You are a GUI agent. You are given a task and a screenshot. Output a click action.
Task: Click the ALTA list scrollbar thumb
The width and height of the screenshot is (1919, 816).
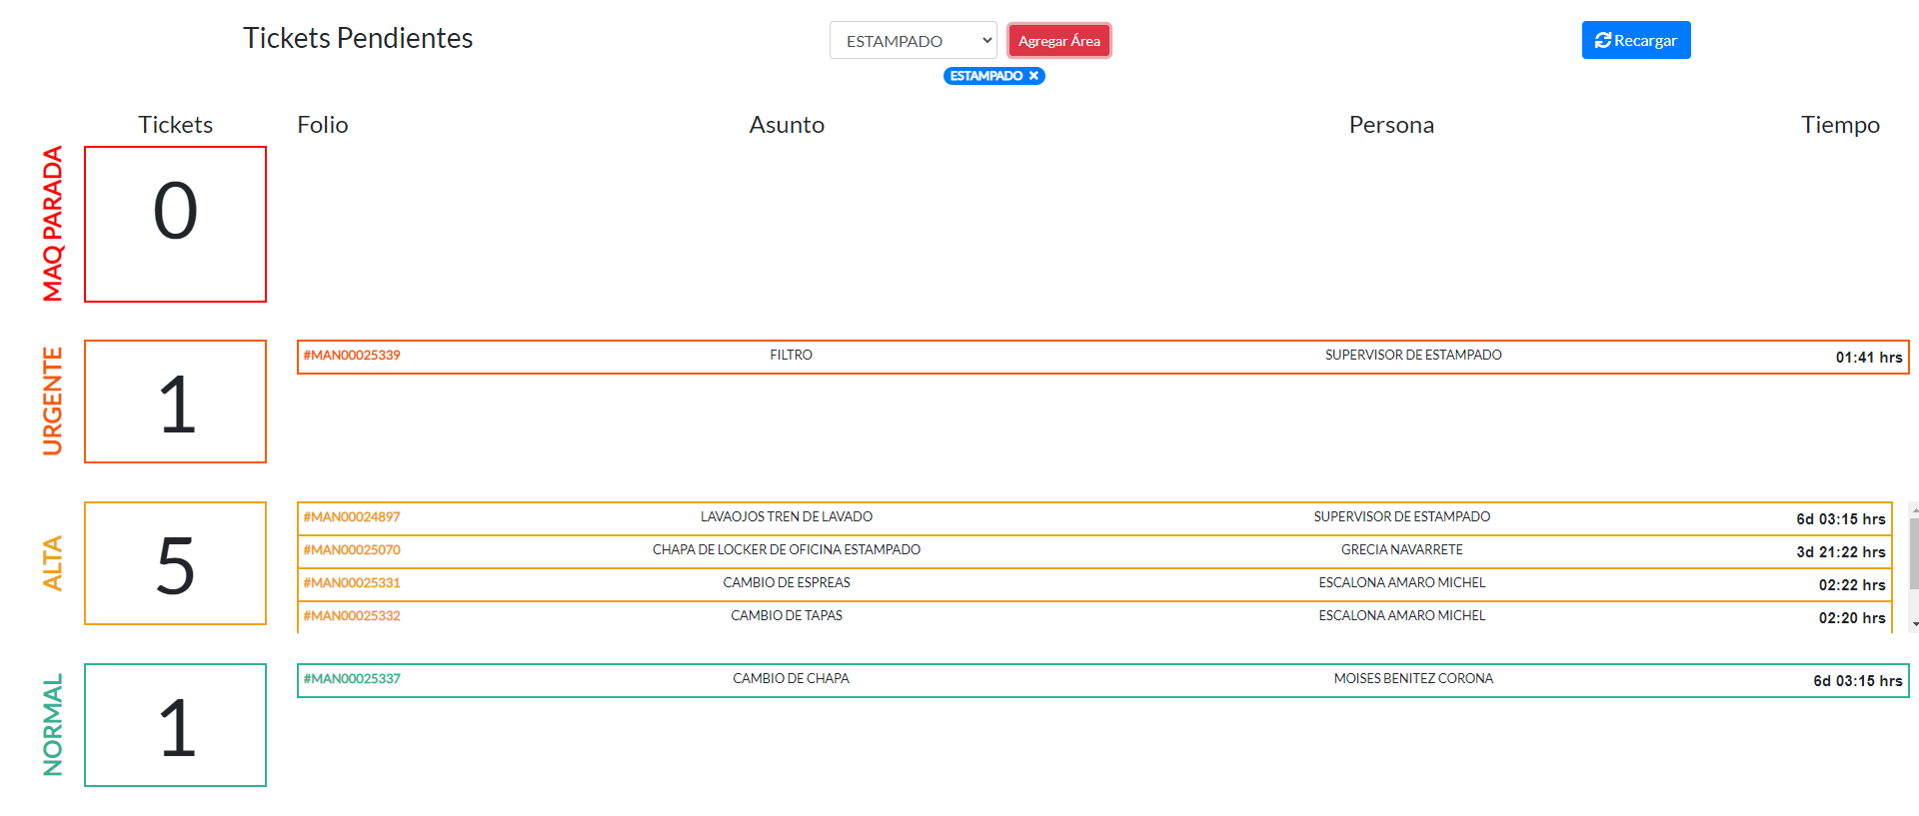1914,554
